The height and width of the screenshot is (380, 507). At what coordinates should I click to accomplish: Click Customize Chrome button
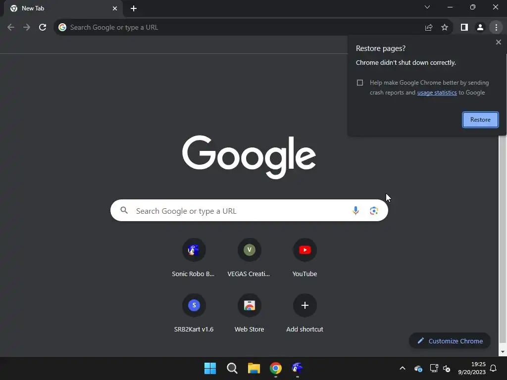click(450, 341)
